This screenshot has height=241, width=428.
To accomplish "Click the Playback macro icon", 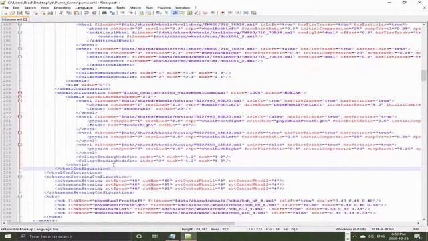I will click(x=238, y=13).
